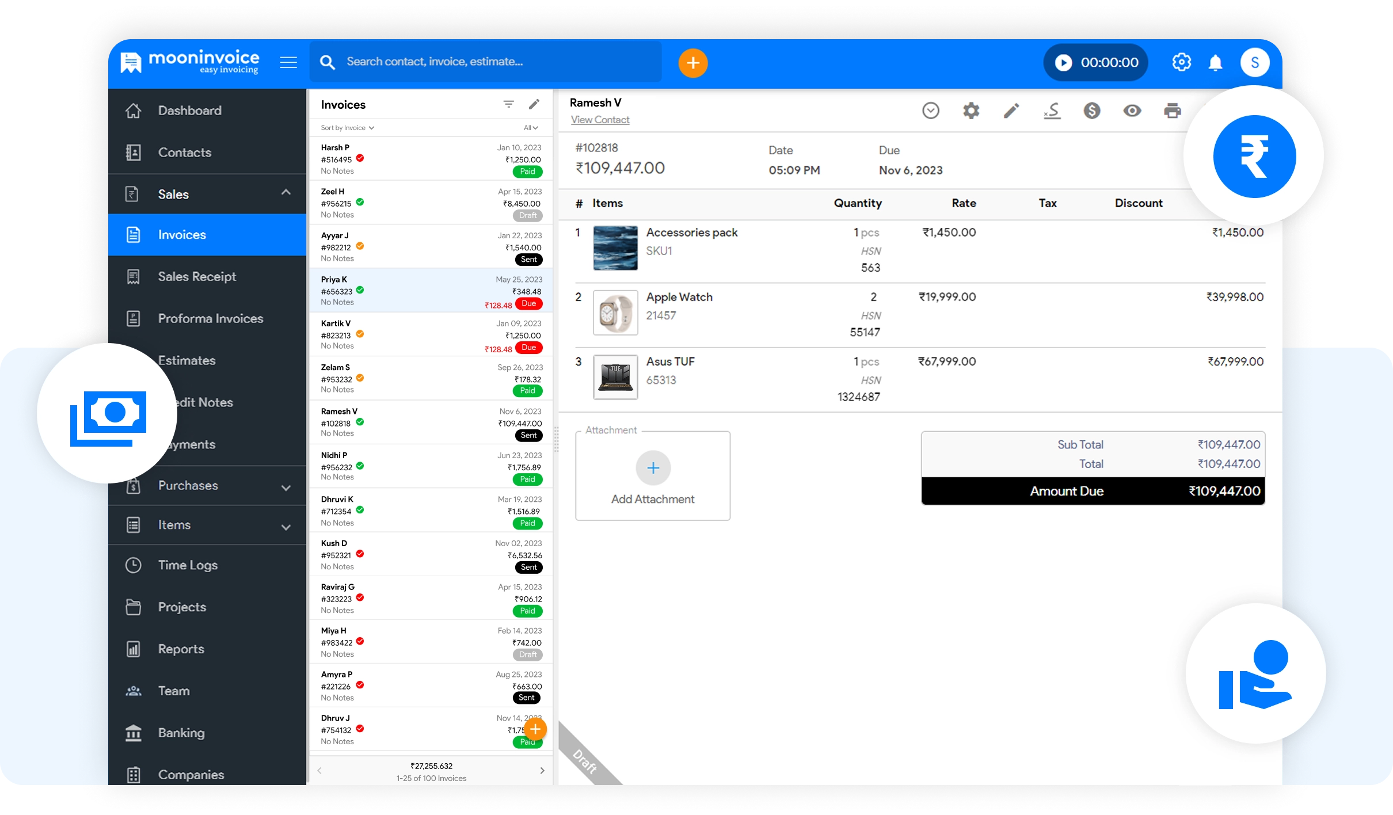Screen dimensions: 1393x815
Task: Click Add Attachment plus button
Action: (x=653, y=468)
